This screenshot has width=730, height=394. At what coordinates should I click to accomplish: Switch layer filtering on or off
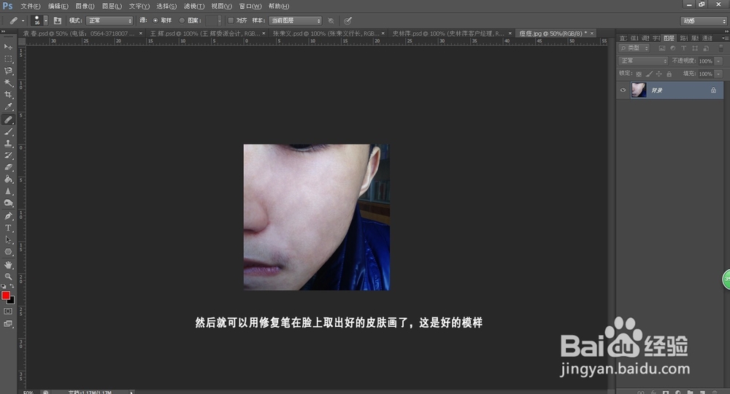(721, 48)
